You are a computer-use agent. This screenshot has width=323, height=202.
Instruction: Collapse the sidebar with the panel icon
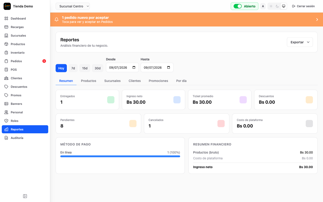pyautogui.click(x=25, y=196)
